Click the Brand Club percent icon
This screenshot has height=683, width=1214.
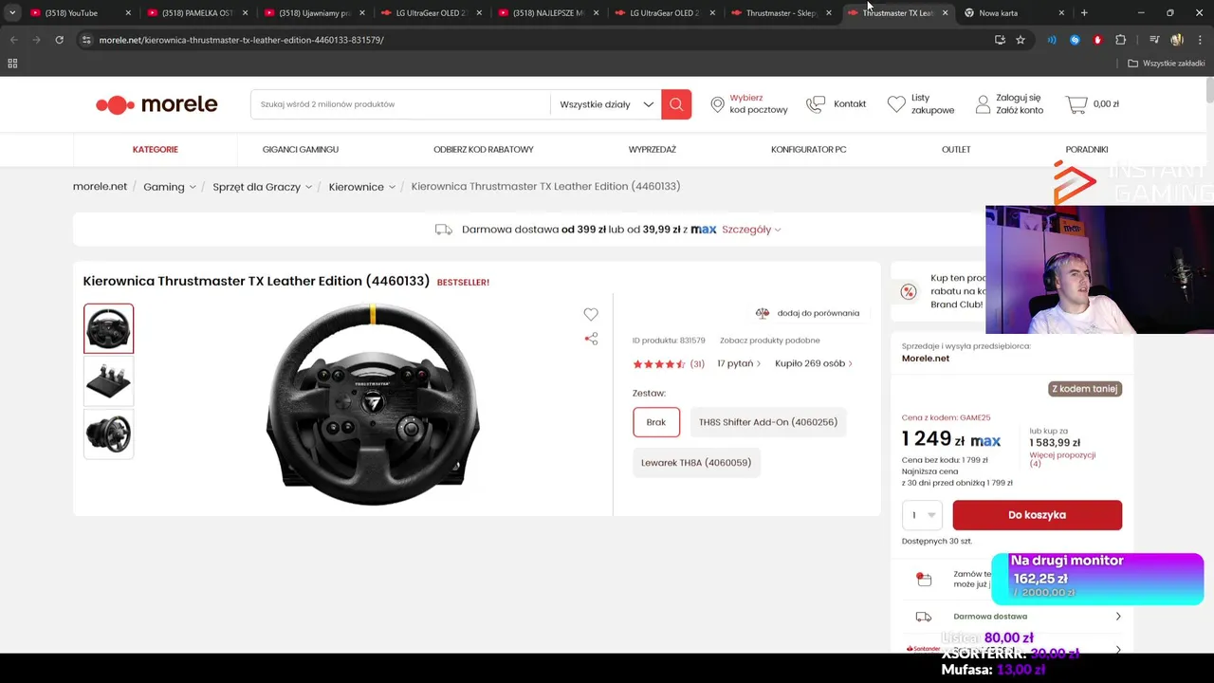[909, 292]
